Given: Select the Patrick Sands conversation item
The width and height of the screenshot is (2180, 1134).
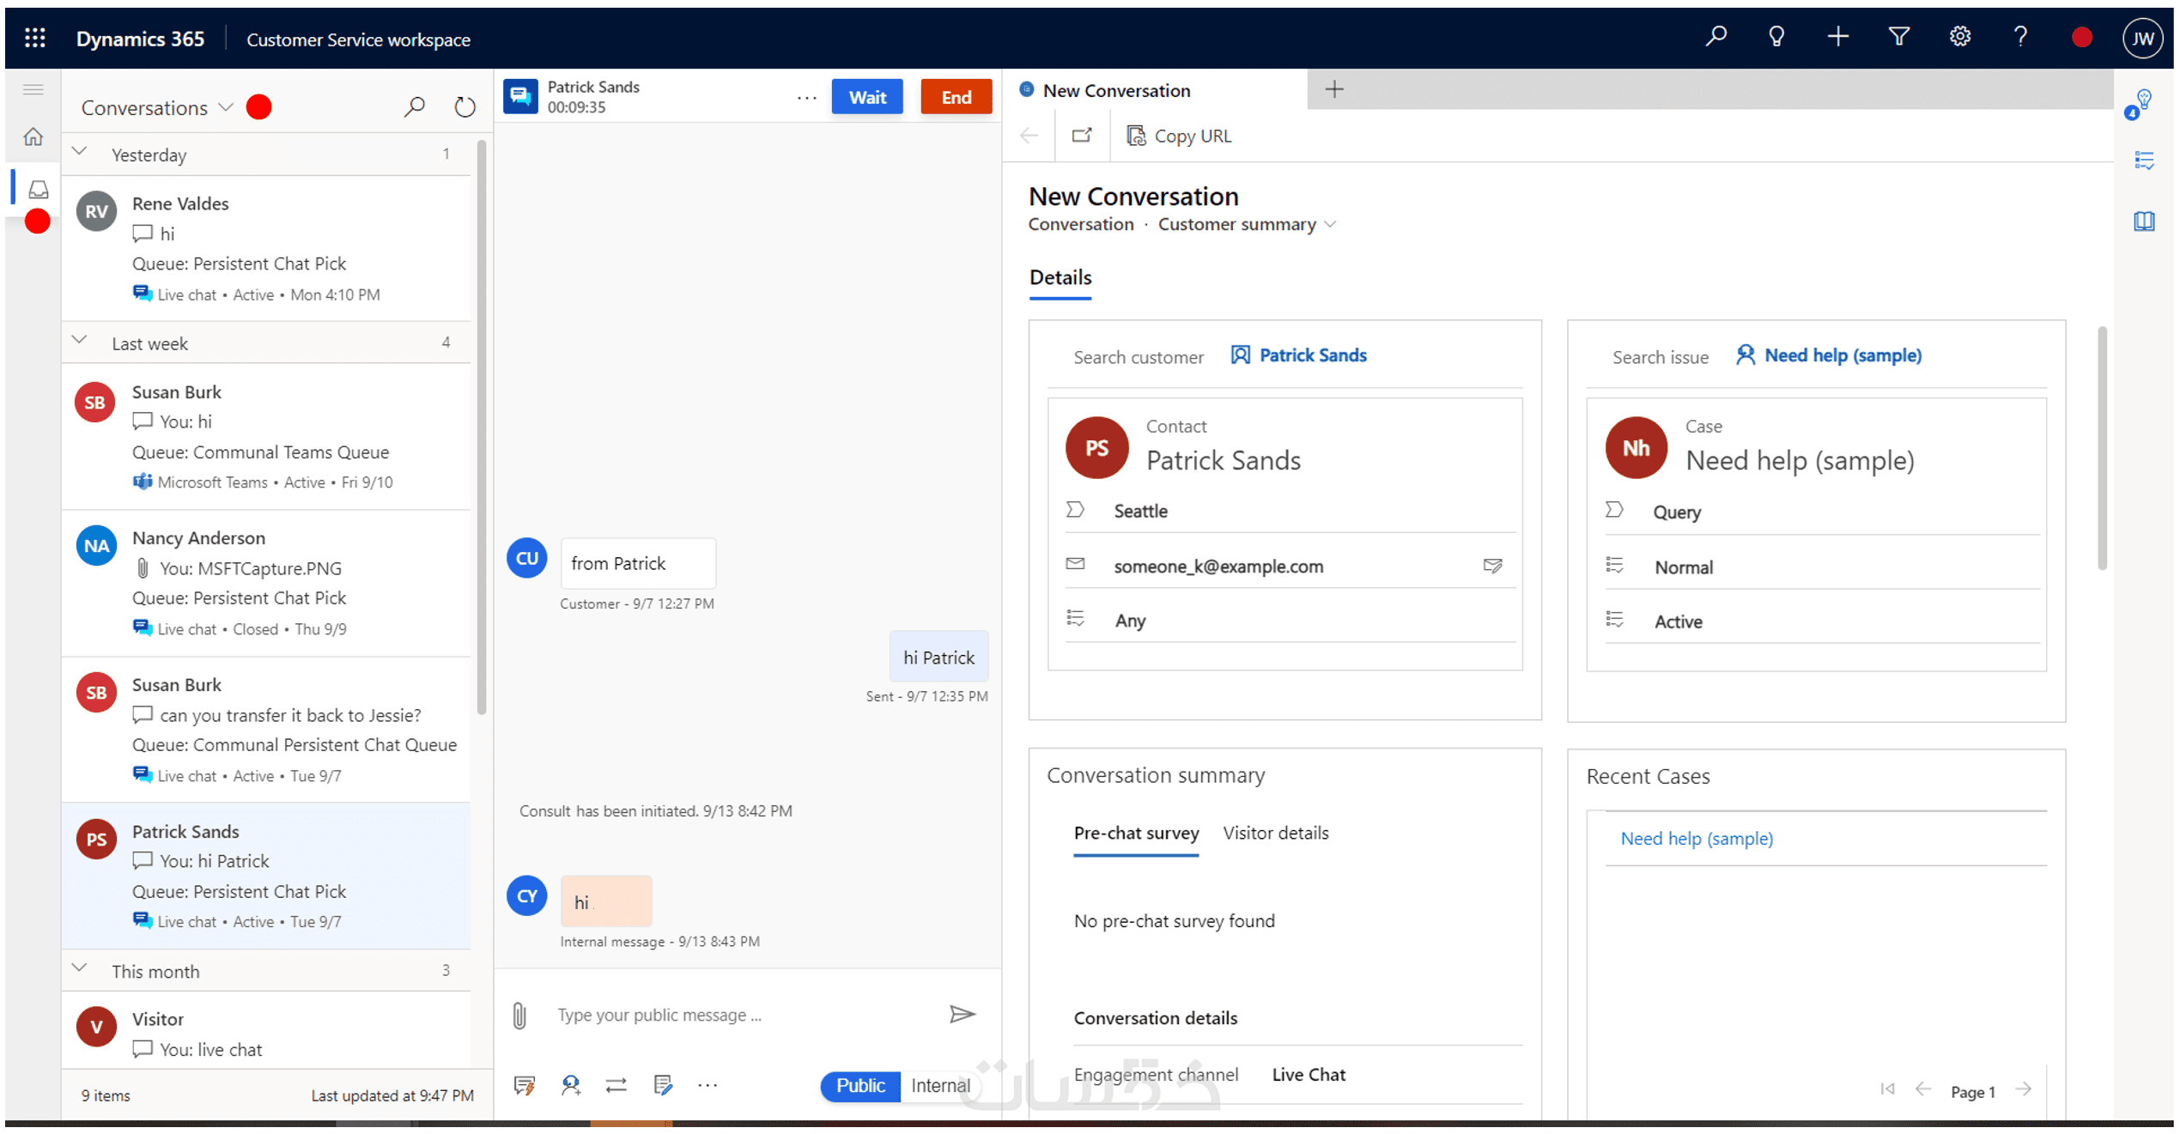Looking at the screenshot, I should (x=266, y=876).
